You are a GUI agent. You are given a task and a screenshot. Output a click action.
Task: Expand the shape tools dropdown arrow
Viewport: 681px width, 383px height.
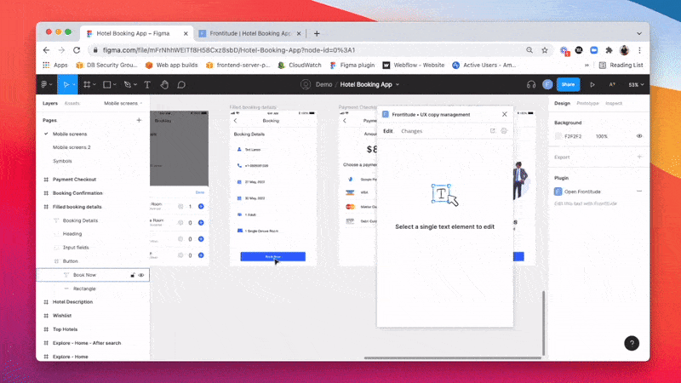(115, 84)
